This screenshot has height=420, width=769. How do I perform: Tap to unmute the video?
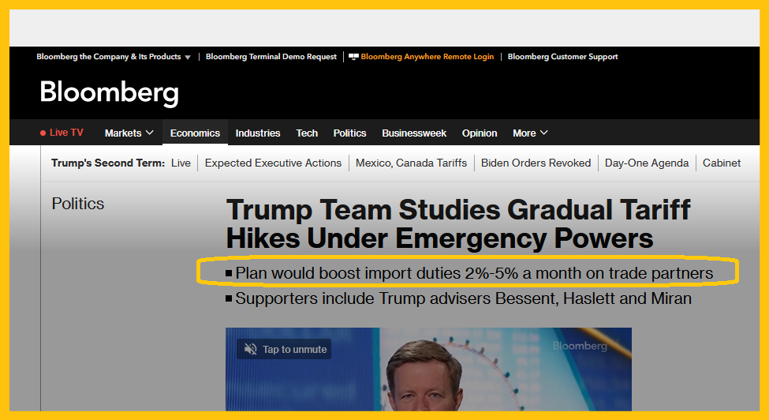click(294, 349)
